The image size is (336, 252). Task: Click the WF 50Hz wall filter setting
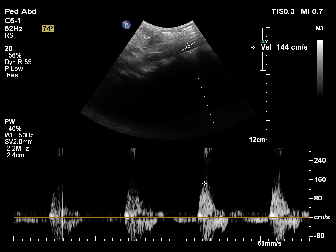point(19,135)
